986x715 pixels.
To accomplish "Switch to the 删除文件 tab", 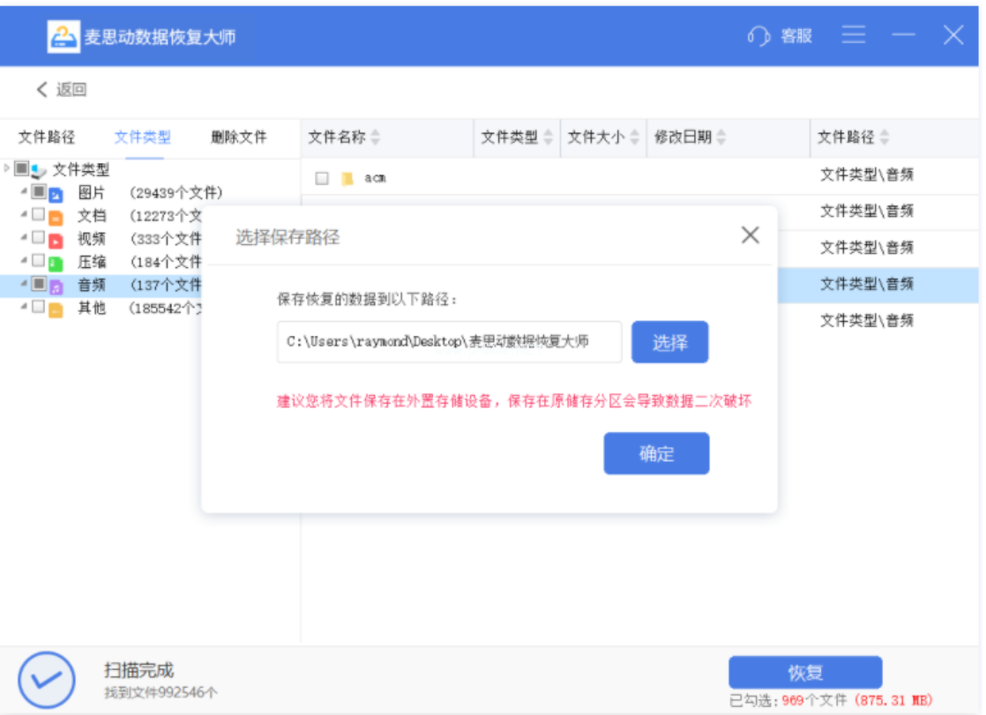I will 238,138.
